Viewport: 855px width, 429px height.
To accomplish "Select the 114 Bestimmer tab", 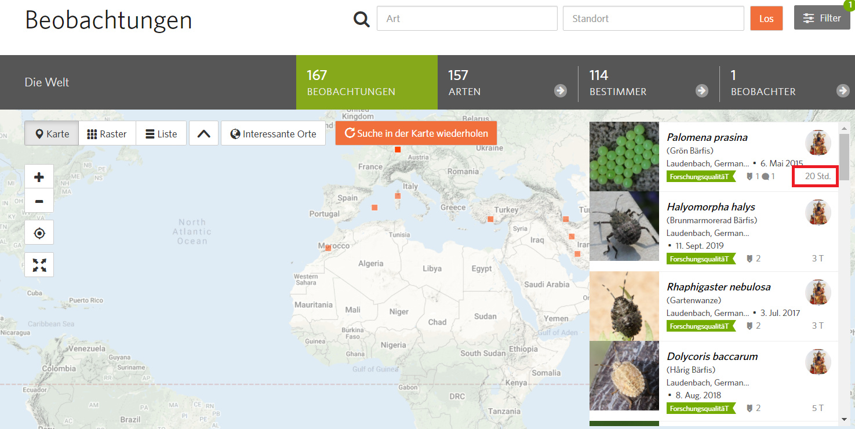I will [x=649, y=82].
